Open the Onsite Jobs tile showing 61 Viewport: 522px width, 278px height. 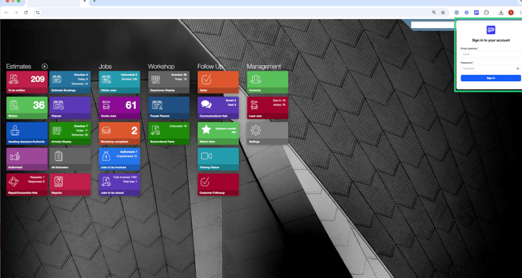[120, 108]
